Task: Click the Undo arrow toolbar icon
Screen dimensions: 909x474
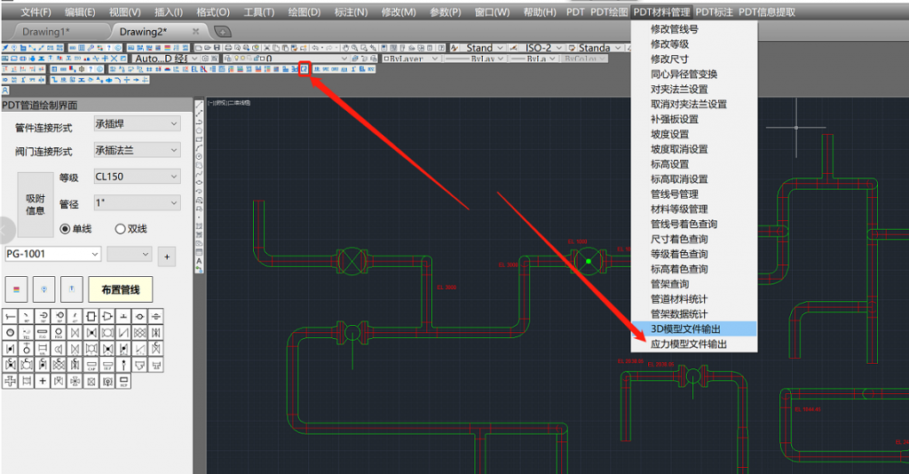Action: point(315,47)
